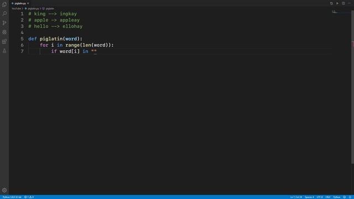Click the 'king --> ingkay' comment line
The image size is (354, 199).
[x=53, y=14]
